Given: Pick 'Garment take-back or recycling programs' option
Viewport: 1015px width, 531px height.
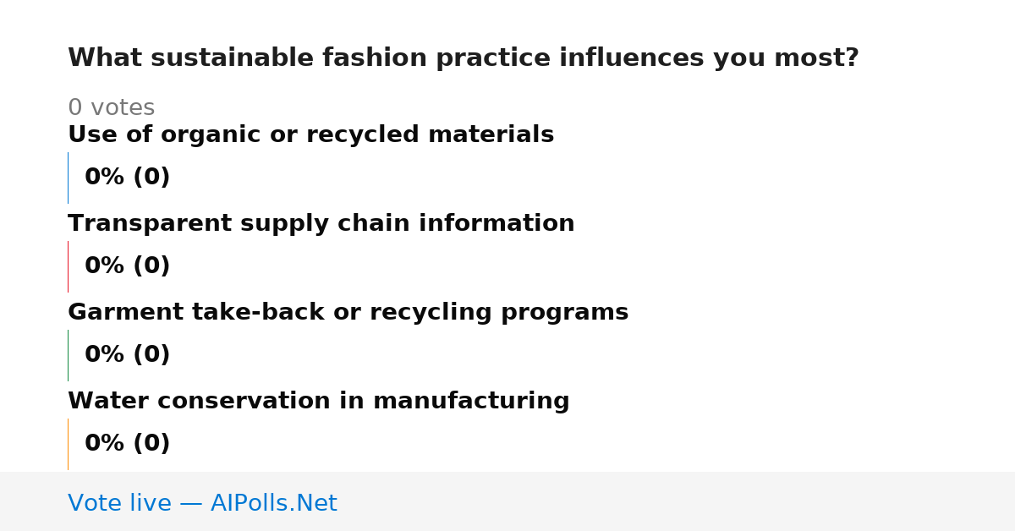Looking at the screenshot, I should pos(348,313).
